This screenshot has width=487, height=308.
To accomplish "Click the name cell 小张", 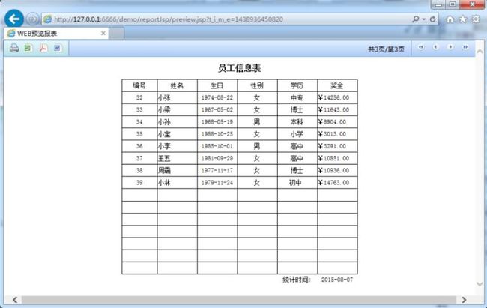I will 177,97.
